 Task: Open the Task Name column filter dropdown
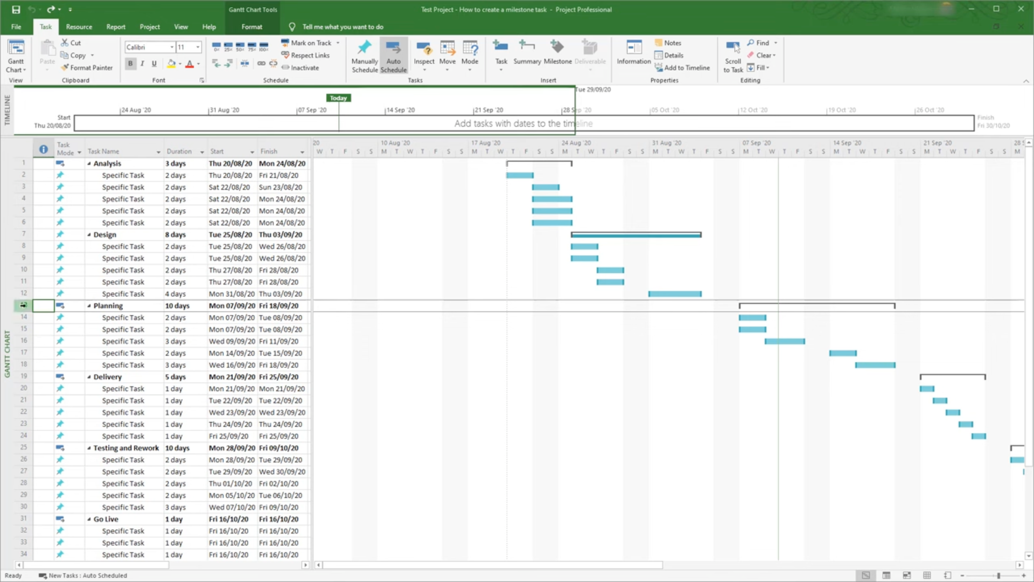click(158, 152)
